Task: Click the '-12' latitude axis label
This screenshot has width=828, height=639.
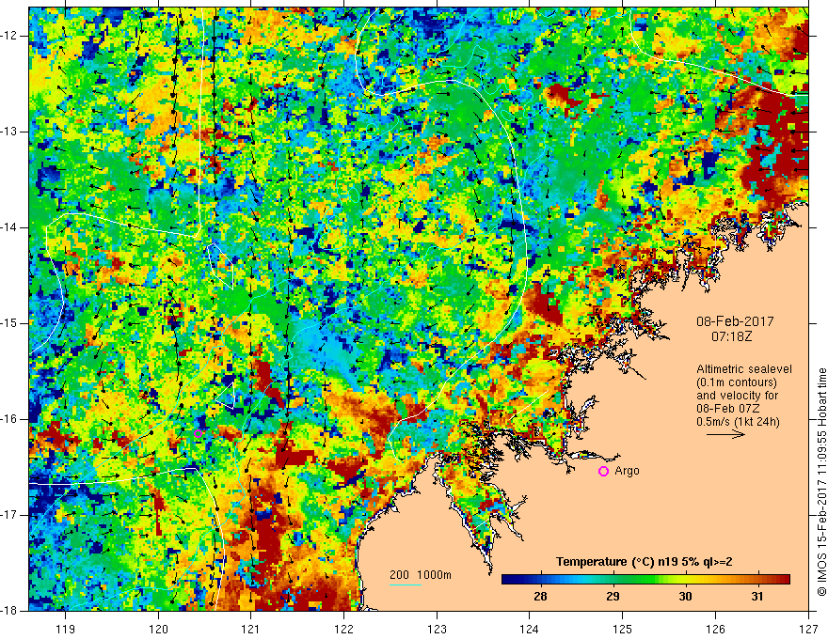Action: pos(10,36)
